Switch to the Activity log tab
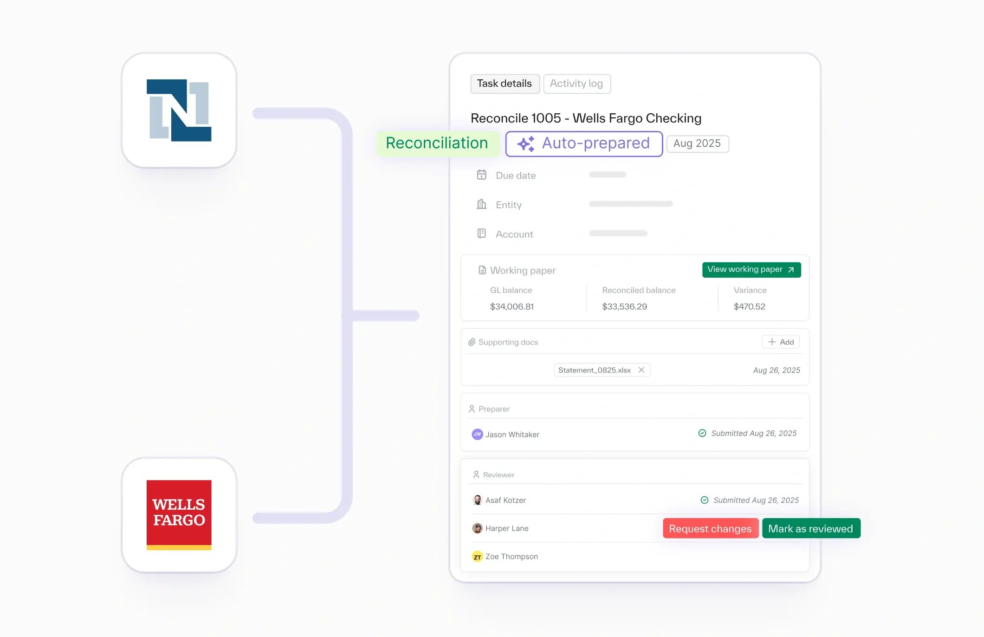984x637 pixels. (577, 84)
